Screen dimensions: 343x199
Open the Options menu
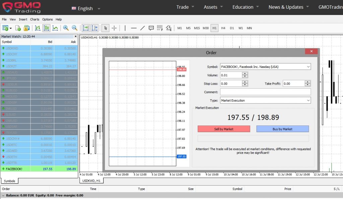48,19
